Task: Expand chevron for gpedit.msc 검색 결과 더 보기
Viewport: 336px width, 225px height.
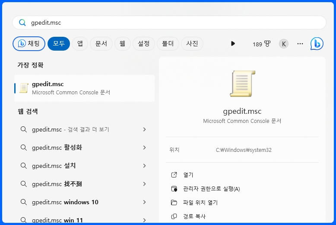Action: click(x=144, y=129)
